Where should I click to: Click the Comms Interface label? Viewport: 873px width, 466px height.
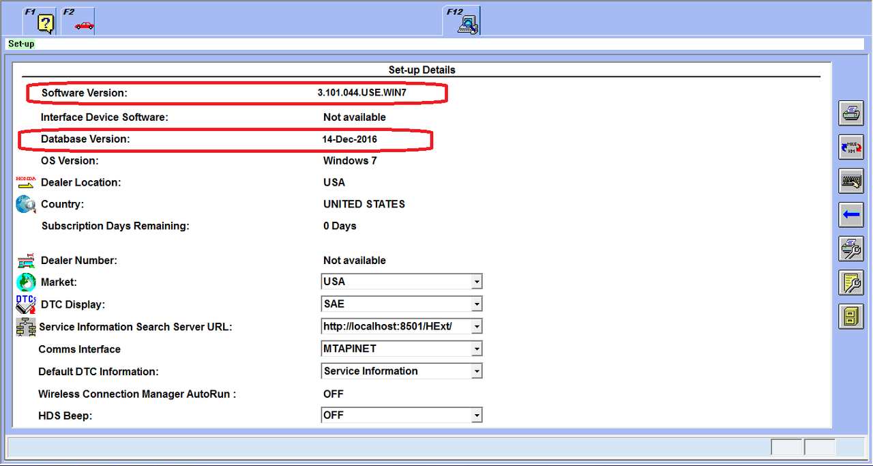79,349
